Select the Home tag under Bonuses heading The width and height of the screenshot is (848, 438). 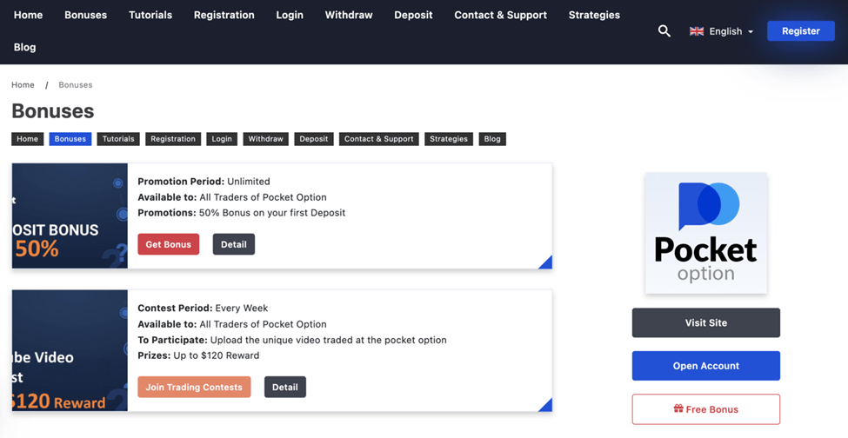pos(27,139)
